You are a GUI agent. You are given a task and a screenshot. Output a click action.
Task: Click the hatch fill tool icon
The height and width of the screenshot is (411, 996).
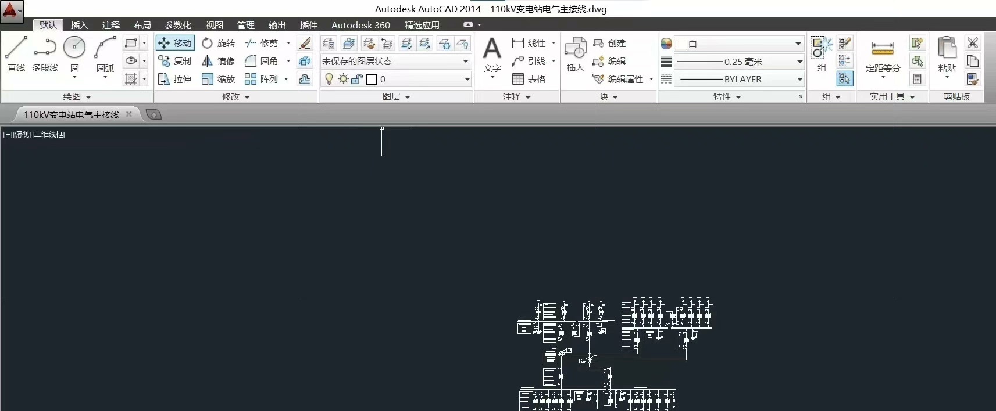pyautogui.click(x=131, y=78)
